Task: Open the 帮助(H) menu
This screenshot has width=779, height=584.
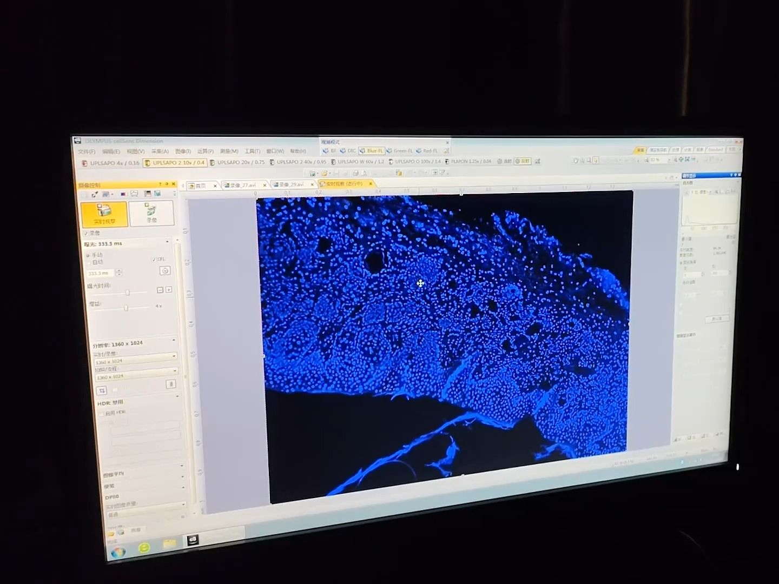Action: click(x=298, y=151)
